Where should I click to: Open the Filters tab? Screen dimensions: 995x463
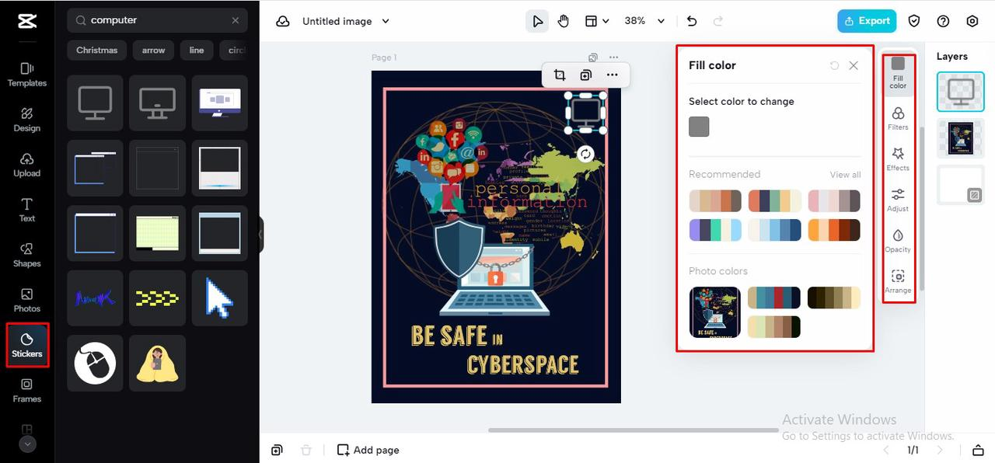click(x=898, y=119)
